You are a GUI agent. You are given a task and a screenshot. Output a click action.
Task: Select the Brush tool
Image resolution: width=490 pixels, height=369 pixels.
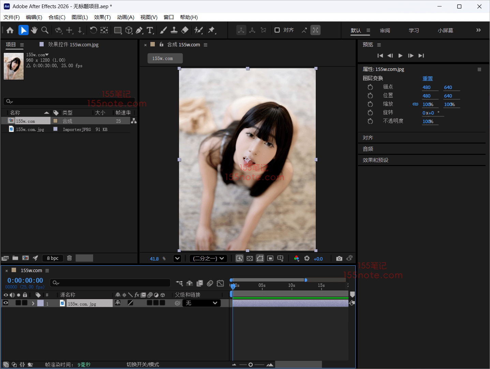[163, 30]
